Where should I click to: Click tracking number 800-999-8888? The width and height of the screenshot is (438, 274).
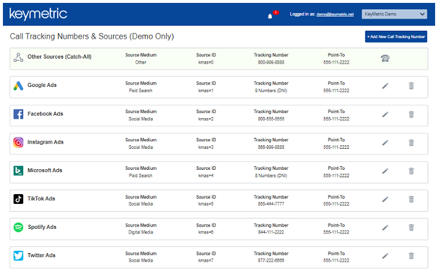click(x=271, y=63)
